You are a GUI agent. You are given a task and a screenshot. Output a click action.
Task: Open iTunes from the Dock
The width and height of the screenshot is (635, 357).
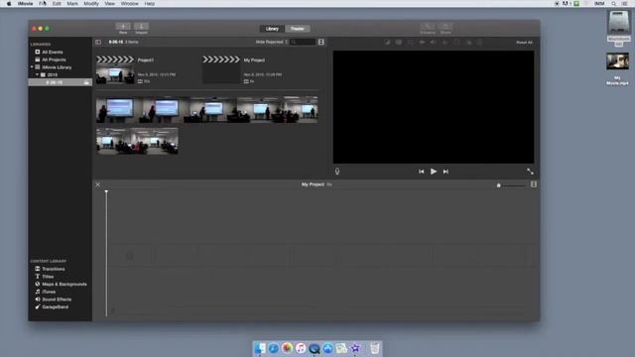click(x=301, y=348)
